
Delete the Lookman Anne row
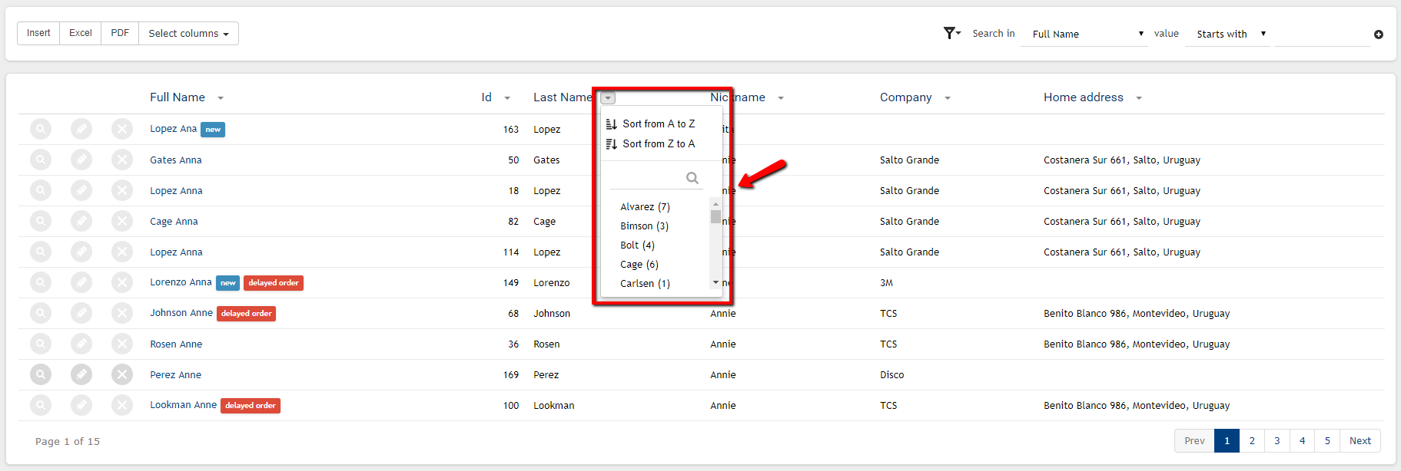coord(122,405)
